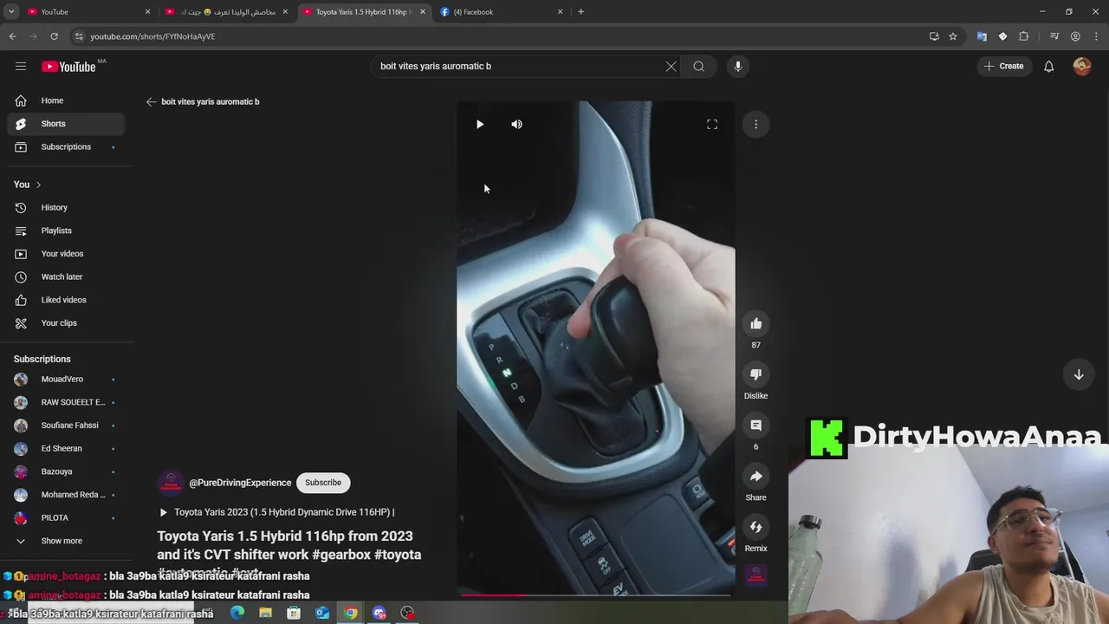Play the paused Short
The image size is (1109, 624).
click(480, 124)
